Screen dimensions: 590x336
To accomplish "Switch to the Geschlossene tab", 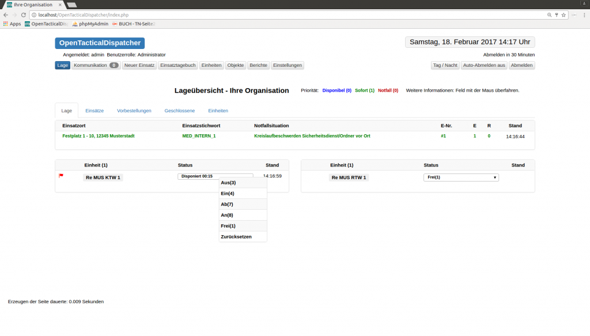I will click(180, 111).
